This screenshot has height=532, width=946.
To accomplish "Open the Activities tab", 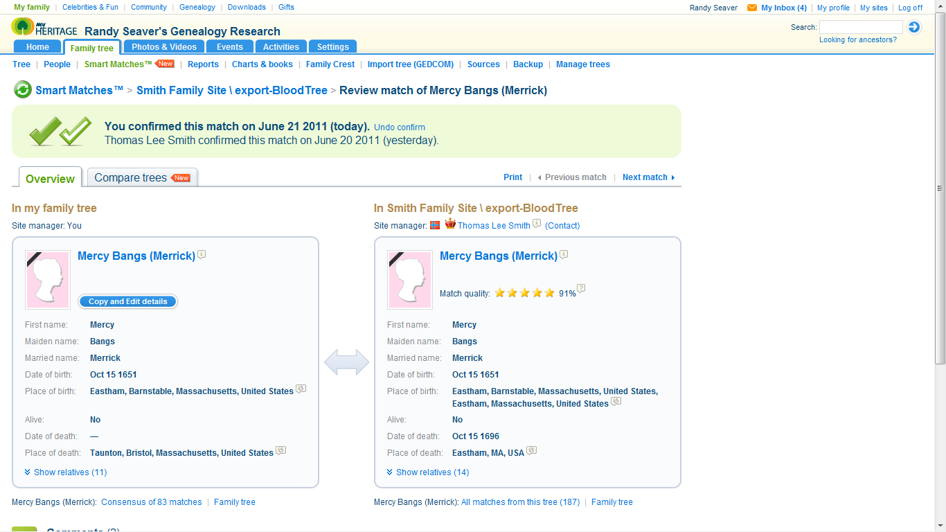I will (281, 47).
